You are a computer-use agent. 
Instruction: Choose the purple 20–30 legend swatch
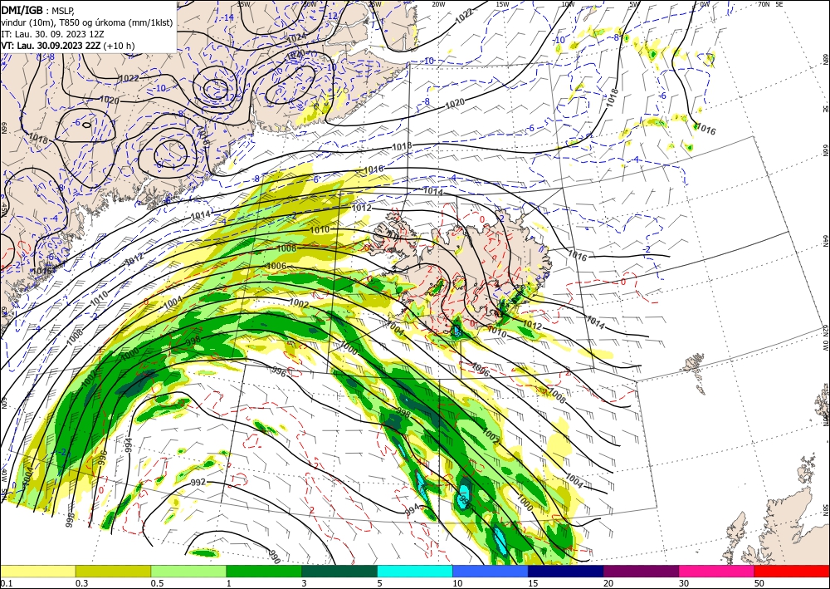point(641,571)
